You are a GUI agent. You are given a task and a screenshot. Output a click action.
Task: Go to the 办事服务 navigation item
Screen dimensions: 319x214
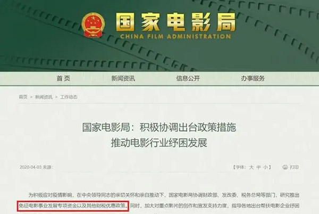[253, 78]
